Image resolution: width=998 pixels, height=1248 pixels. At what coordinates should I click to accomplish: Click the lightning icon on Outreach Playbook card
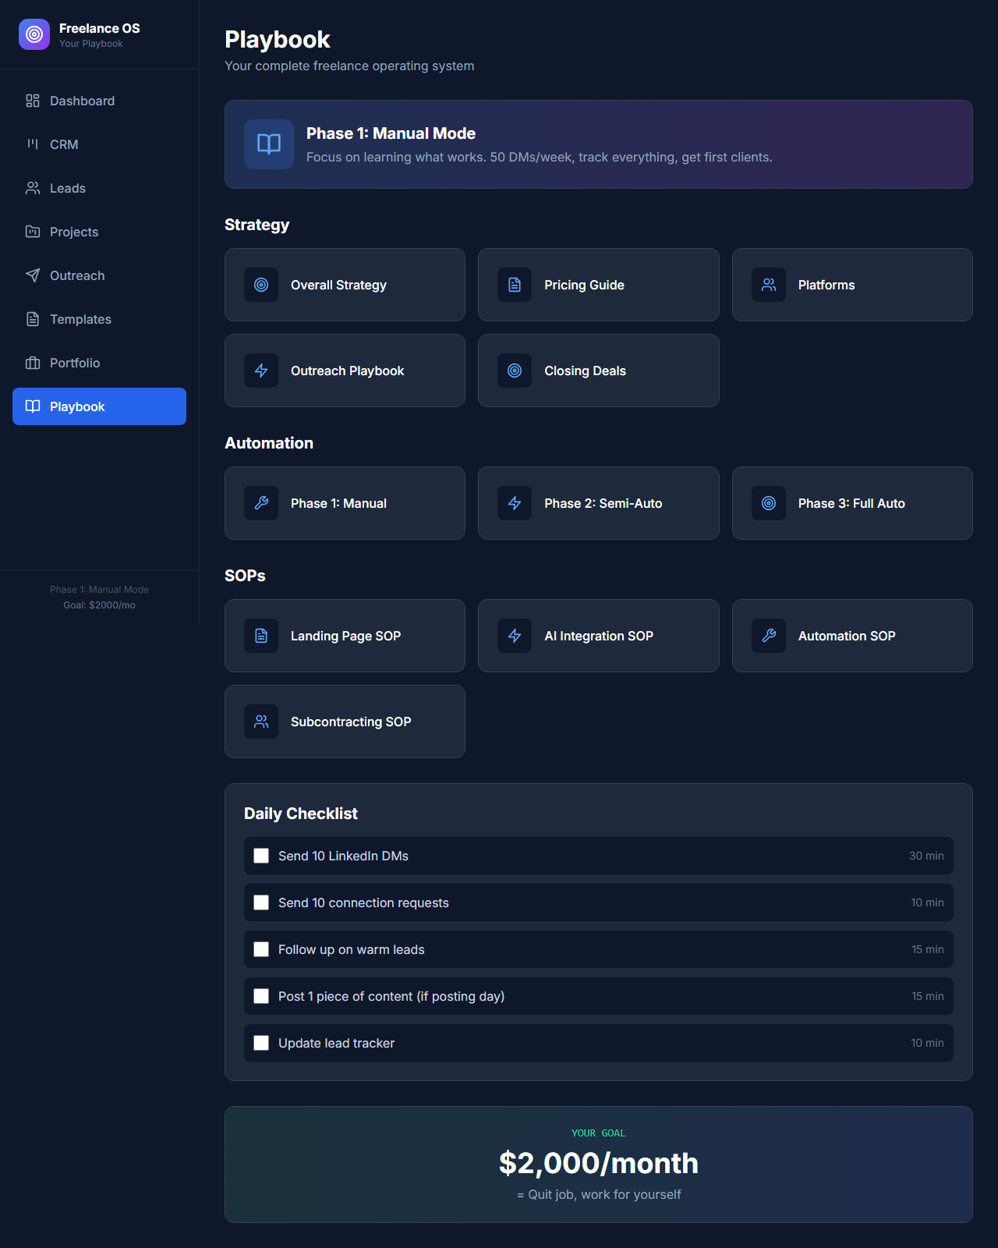coord(261,370)
